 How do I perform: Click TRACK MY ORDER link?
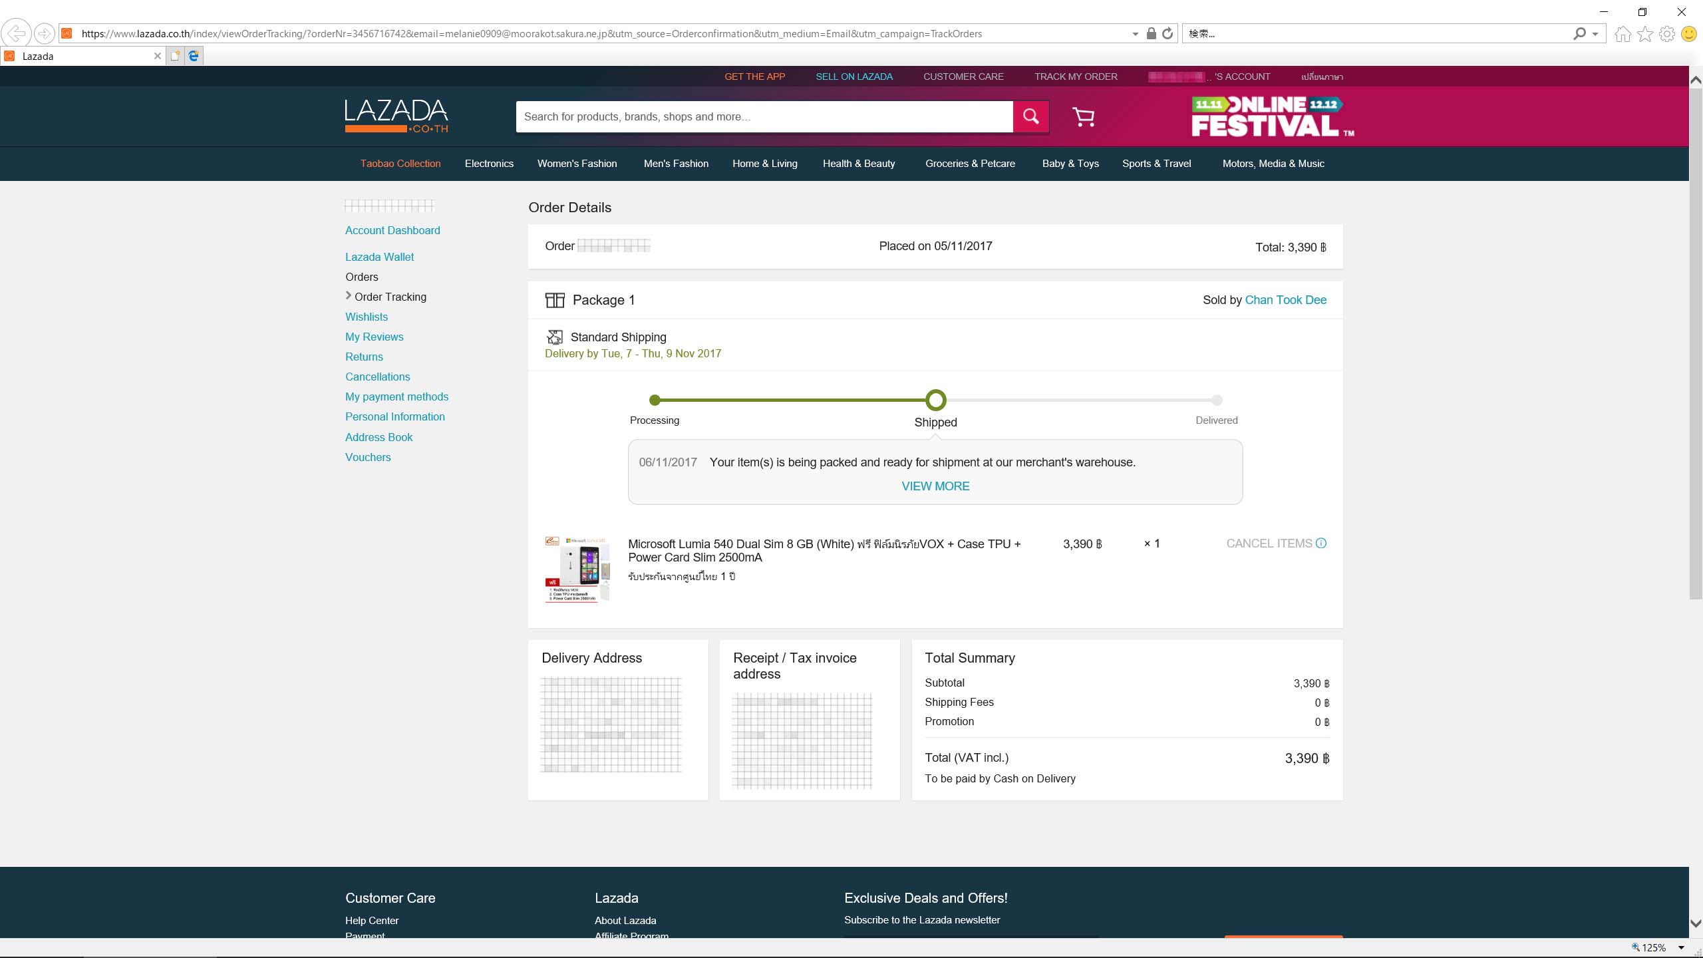[1076, 77]
